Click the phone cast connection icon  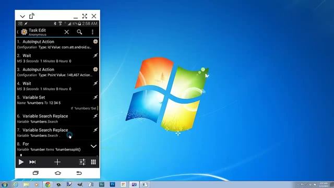(32, 16)
